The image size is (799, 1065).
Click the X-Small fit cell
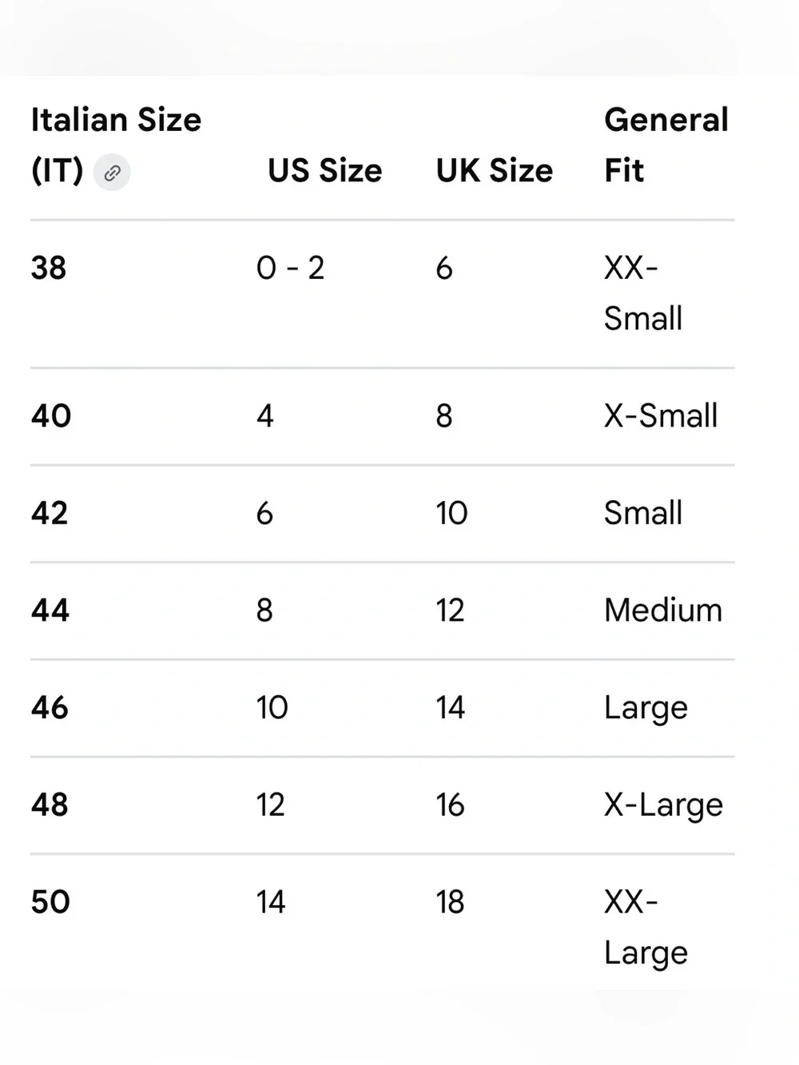pos(661,416)
